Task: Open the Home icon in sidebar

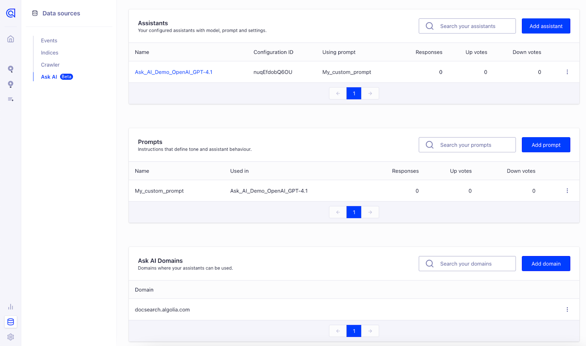Action: pos(11,39)
